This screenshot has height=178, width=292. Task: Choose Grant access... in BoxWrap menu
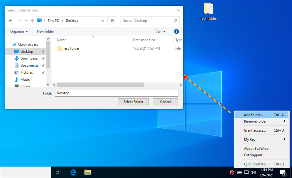[x=262, y=130]
